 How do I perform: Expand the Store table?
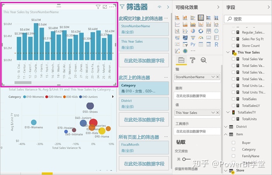click(x=226, y=170)
